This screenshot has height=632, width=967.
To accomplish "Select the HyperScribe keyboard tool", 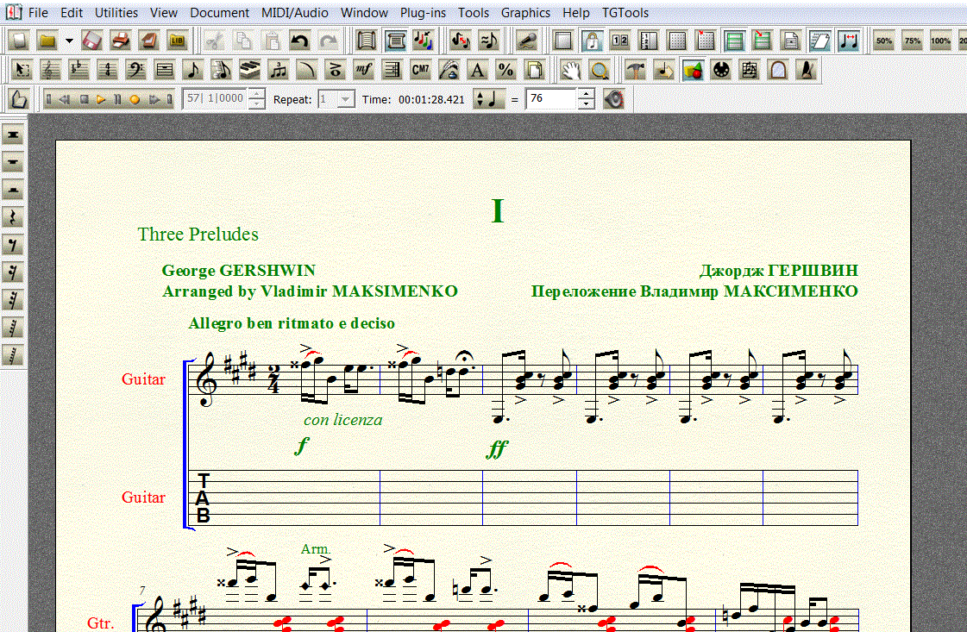I will point(249,70).
